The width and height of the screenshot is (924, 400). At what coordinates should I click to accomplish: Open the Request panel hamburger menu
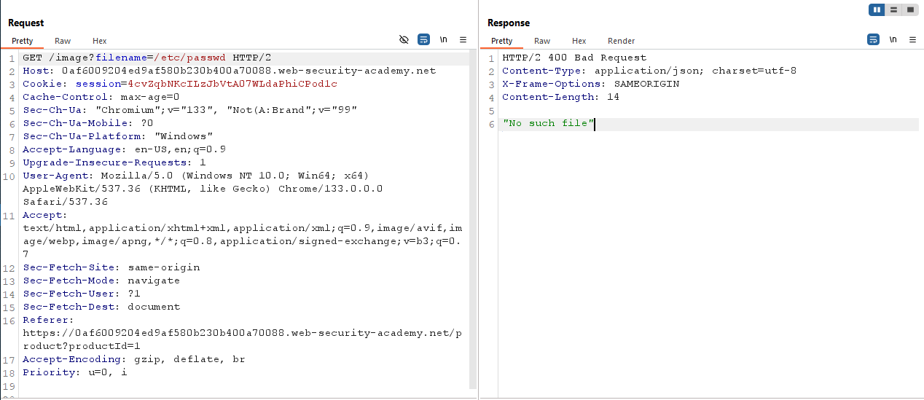click(x=463, y=40)
